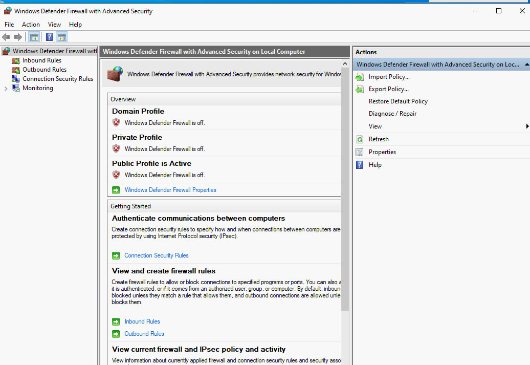The width and height of the screenshot is (530, 365).
Task: Click the Forward arrow toolbar icon
Action: [x=18, y=37]
